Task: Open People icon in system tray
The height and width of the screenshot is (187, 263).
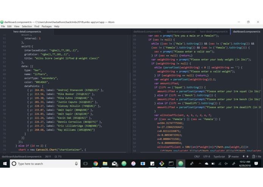Action: 192,164
